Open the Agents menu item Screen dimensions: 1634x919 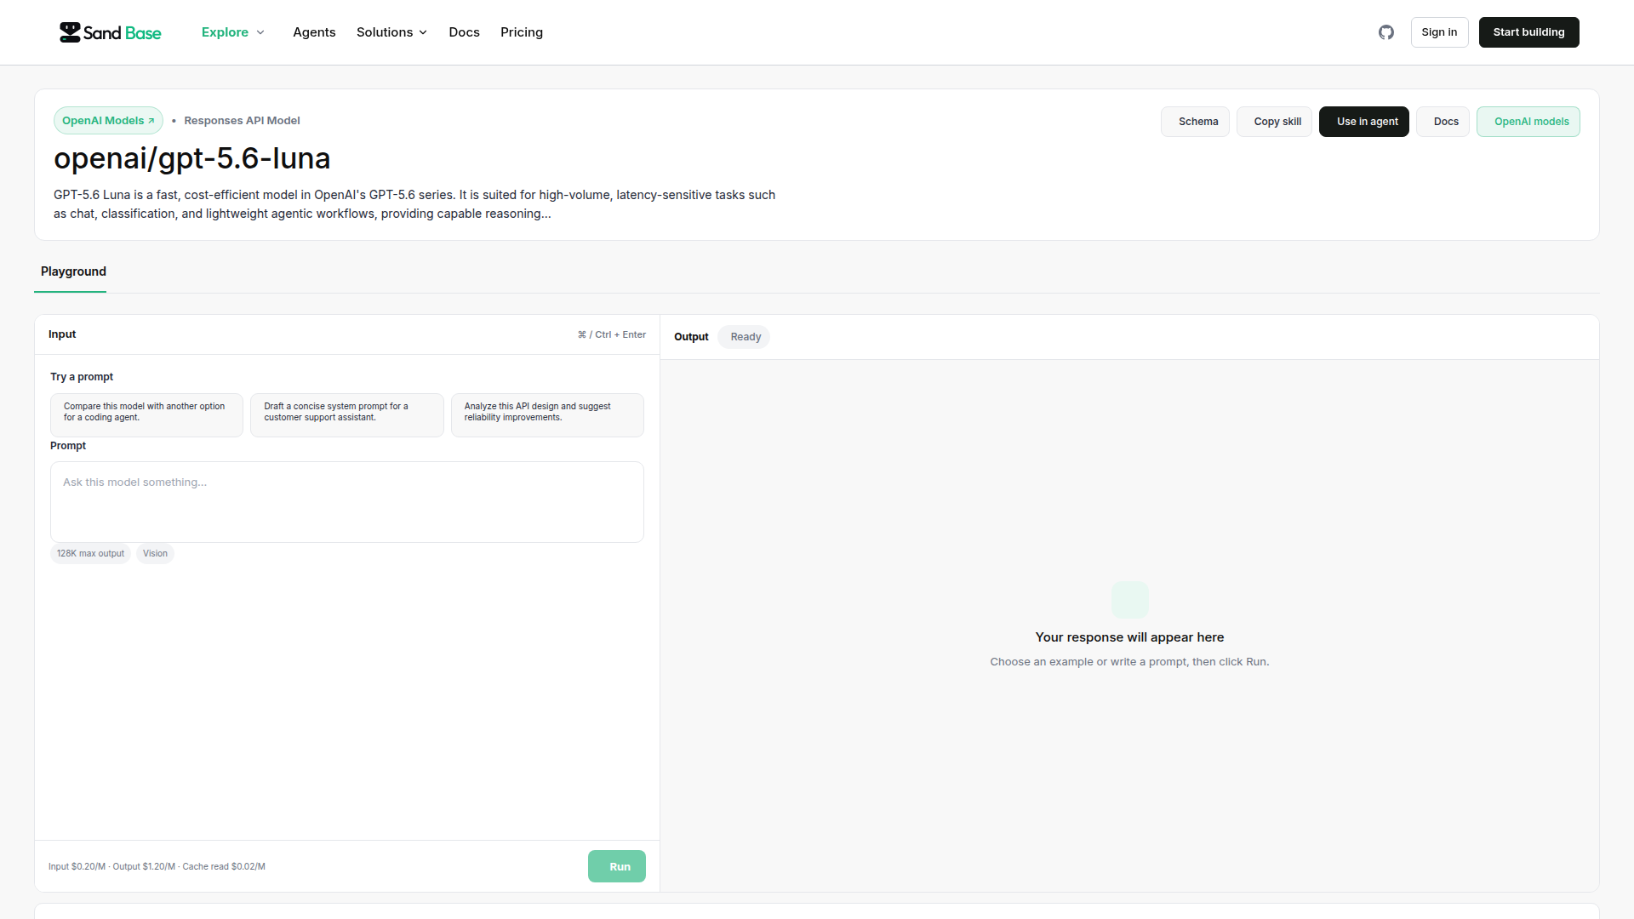click(314, 32)
